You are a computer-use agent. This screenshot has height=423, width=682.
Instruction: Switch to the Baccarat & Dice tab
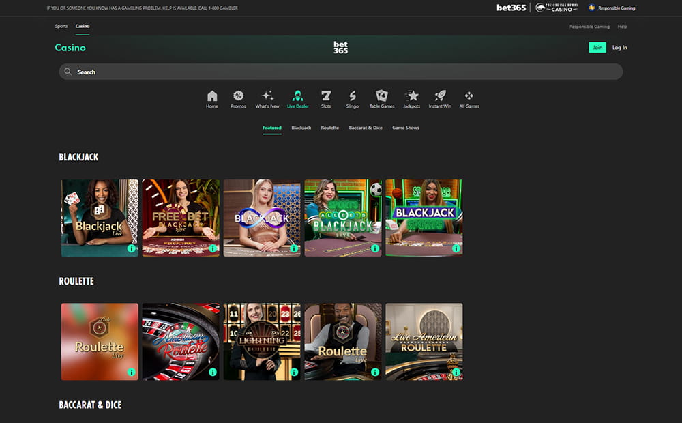coord(366,128)
